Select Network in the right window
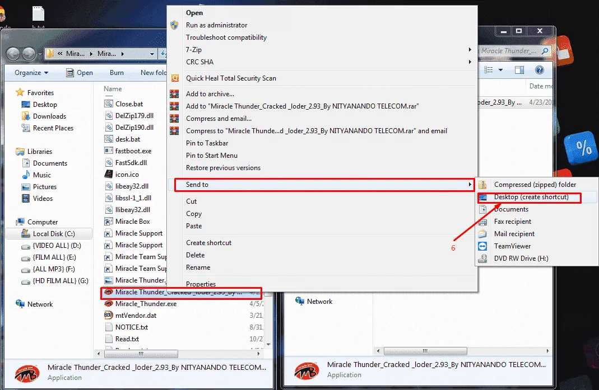 [x=314, y=302]
